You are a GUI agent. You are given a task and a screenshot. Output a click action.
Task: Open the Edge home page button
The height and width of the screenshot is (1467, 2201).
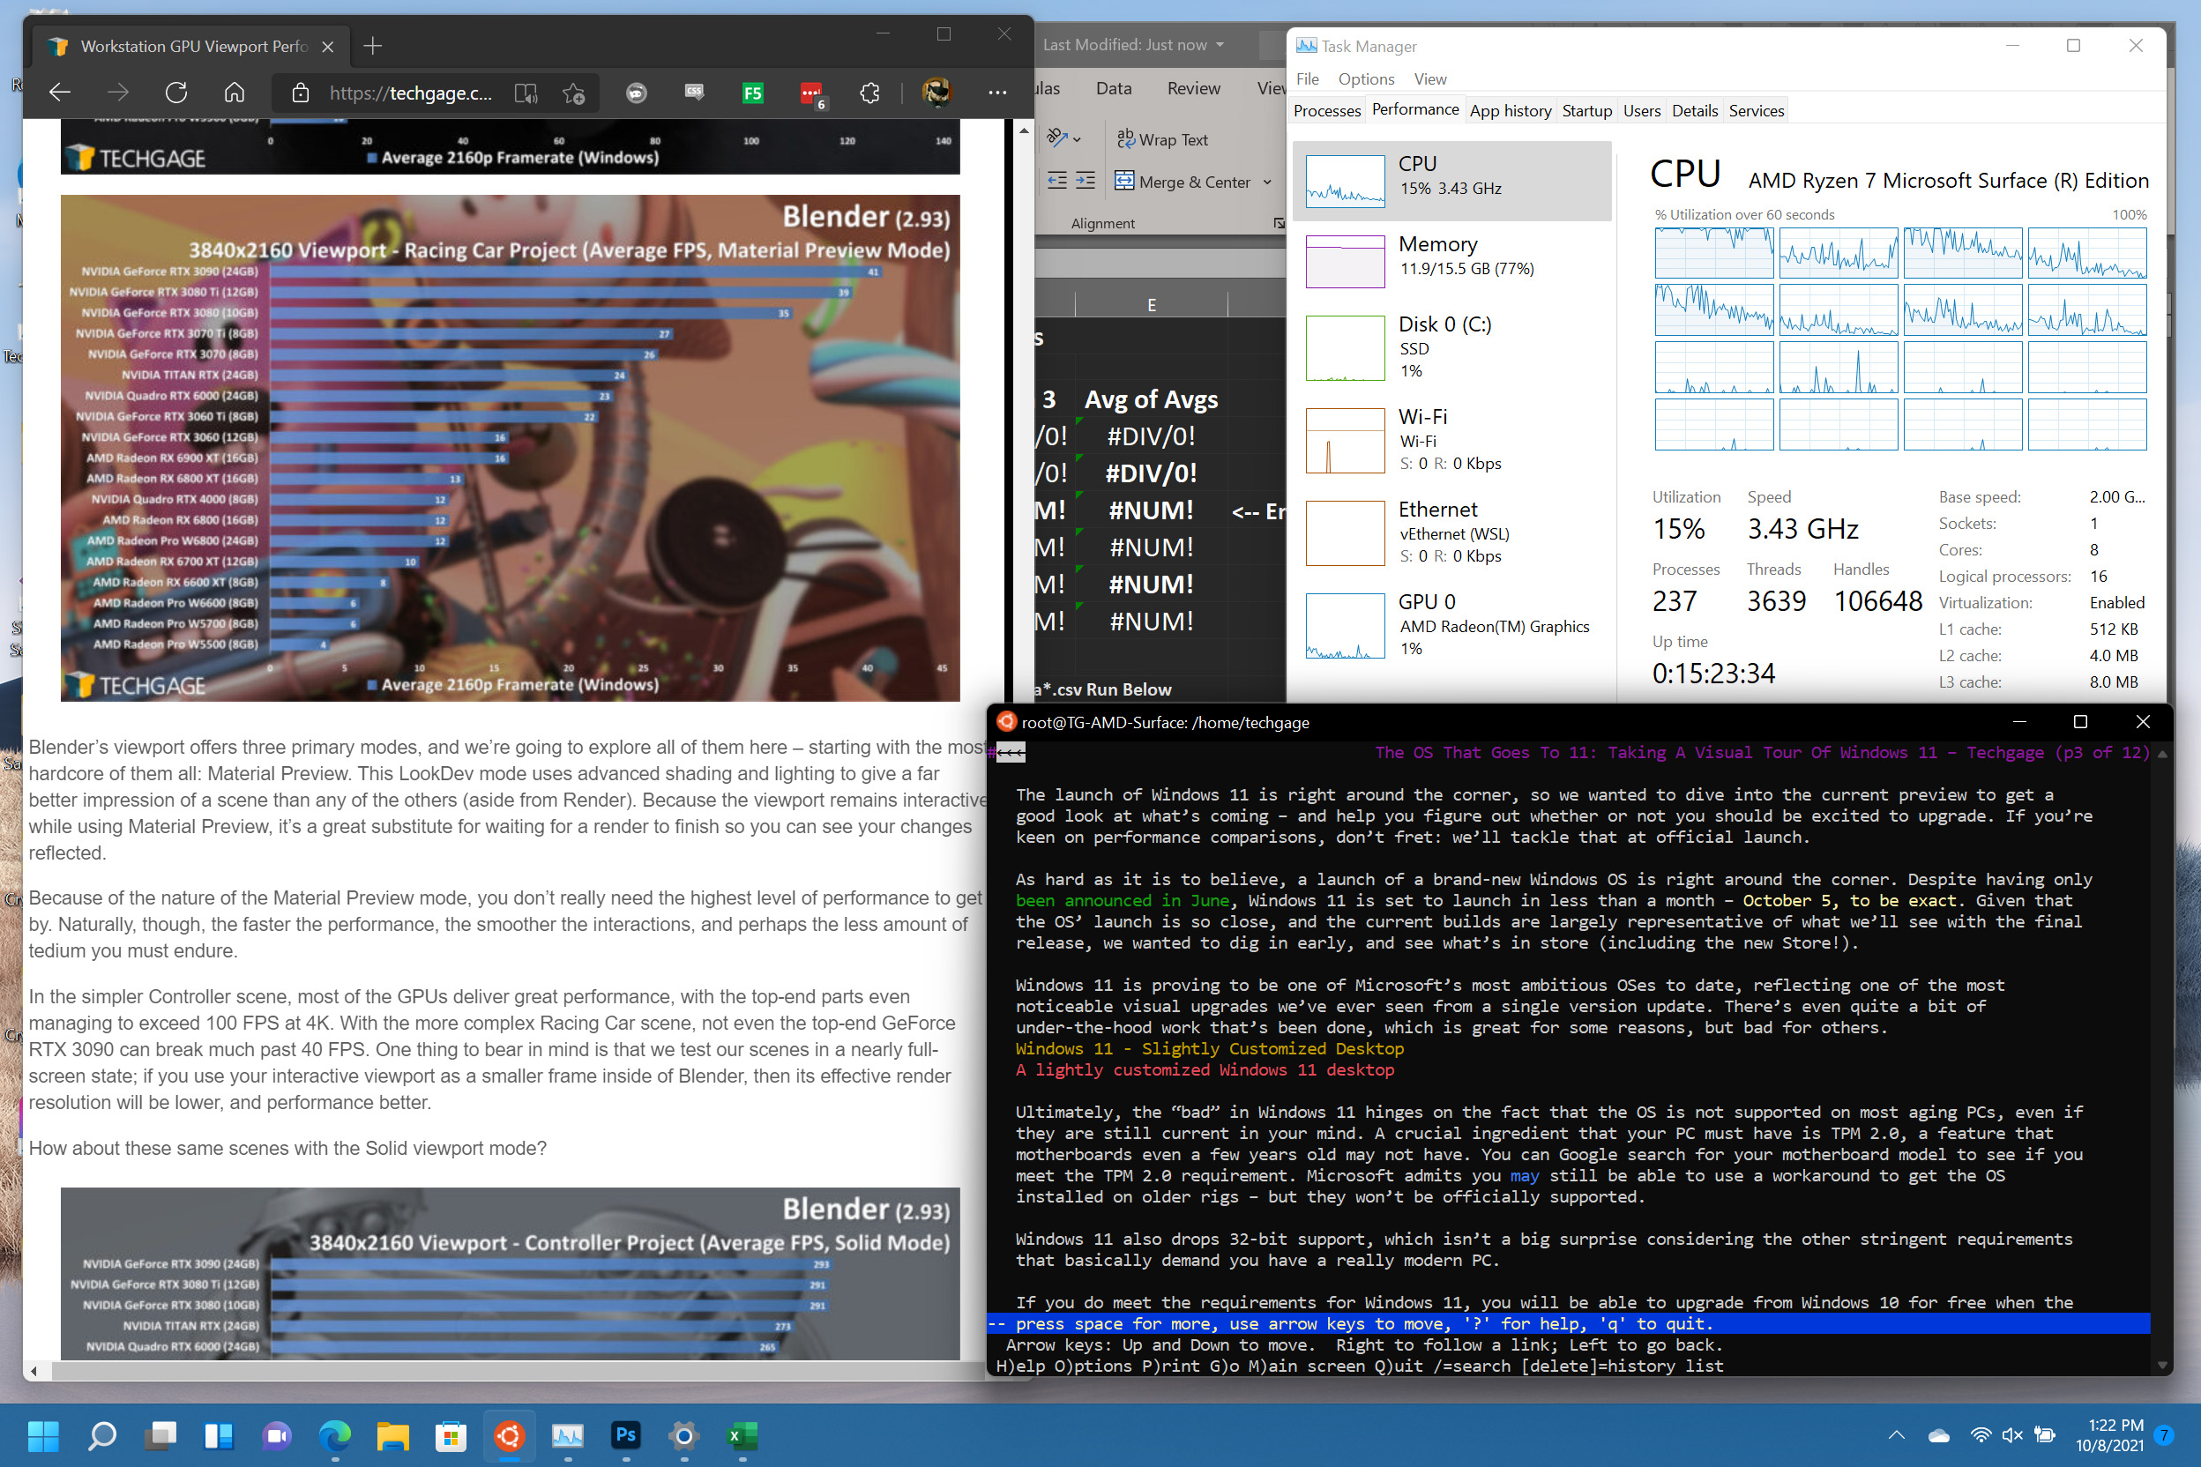234,93
